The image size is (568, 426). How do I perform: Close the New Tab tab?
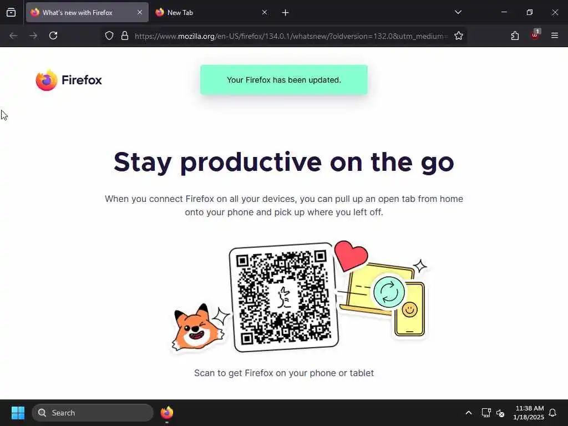coord(265,12)
